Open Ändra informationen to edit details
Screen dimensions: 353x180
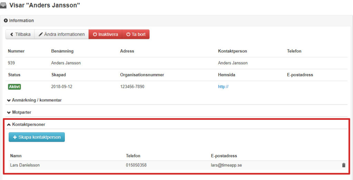tap(61, 34)
